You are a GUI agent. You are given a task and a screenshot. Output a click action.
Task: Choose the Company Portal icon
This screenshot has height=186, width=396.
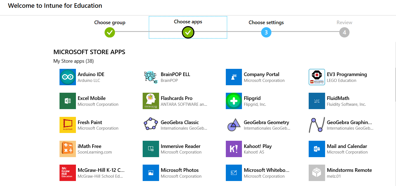point(234,77)
